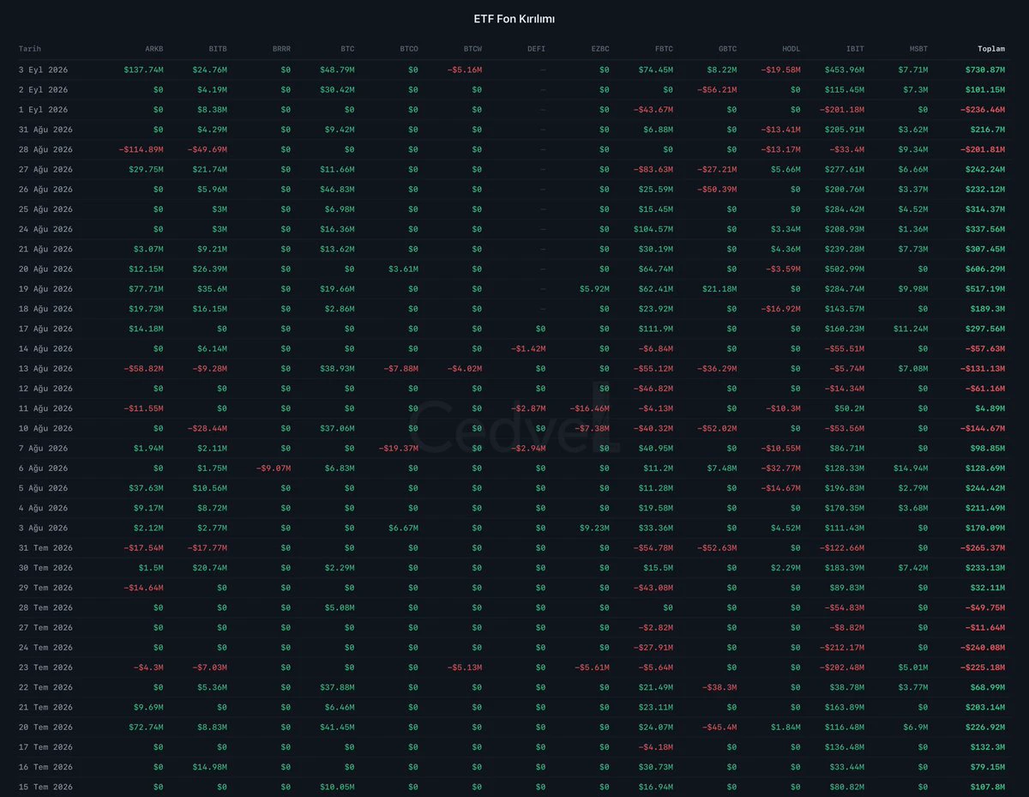Viewport: 1029px width, 797px height.
Task: Click the BTCO column header
Action: [x=408, y=49]
